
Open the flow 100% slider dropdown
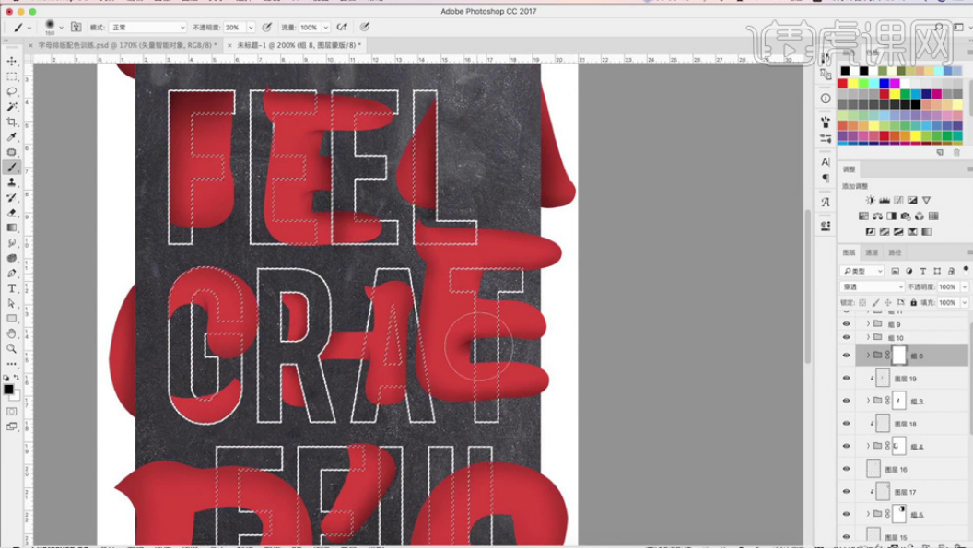coord(326,28)
